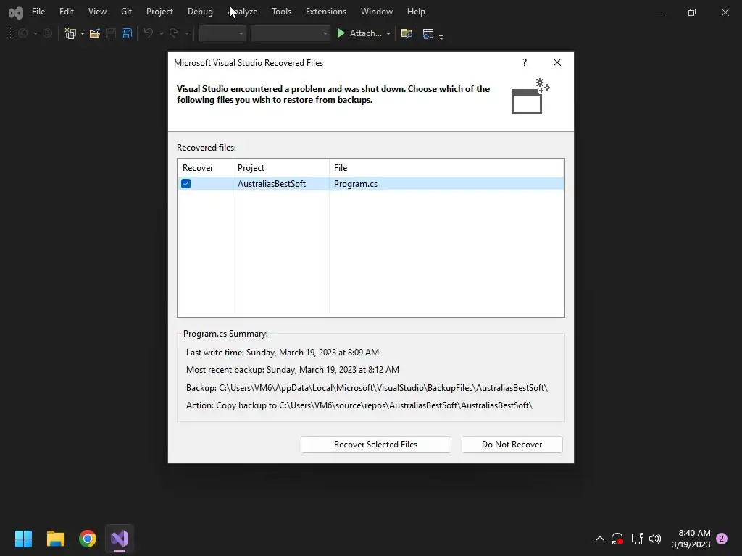This screenshot has height=556, width=742.
Task: Click the Recover Selected Files button
Action: click(x=376, y=445)
